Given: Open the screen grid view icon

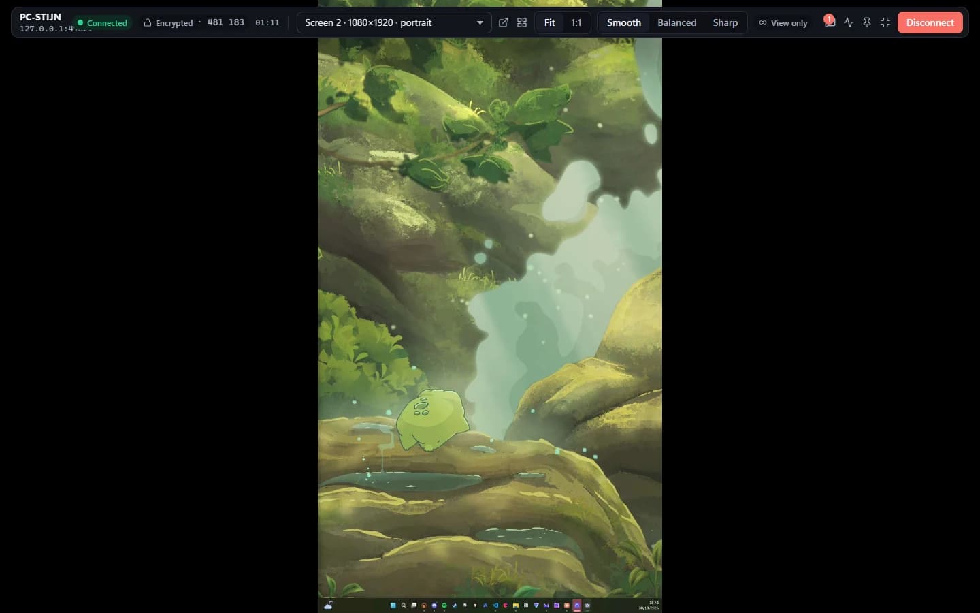Looking at the screenshot, I should point(522,22).
